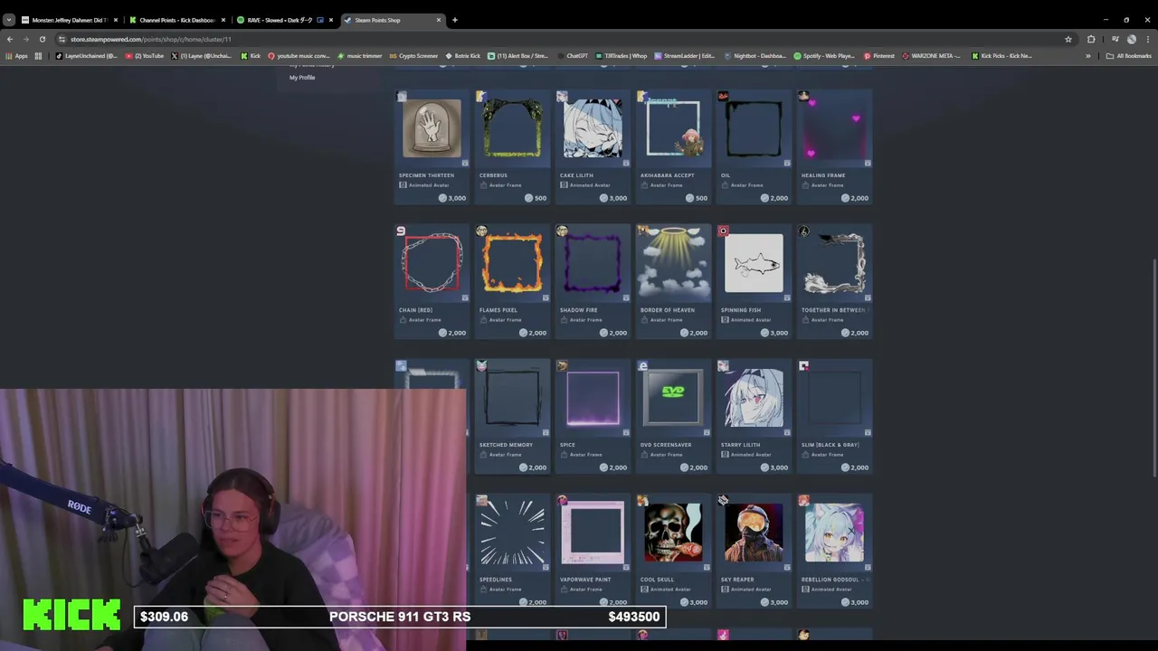Screen dimensions: 1158x651
Task: View the Slim (Black & Gray) frame
Action: tap(834, 417)
